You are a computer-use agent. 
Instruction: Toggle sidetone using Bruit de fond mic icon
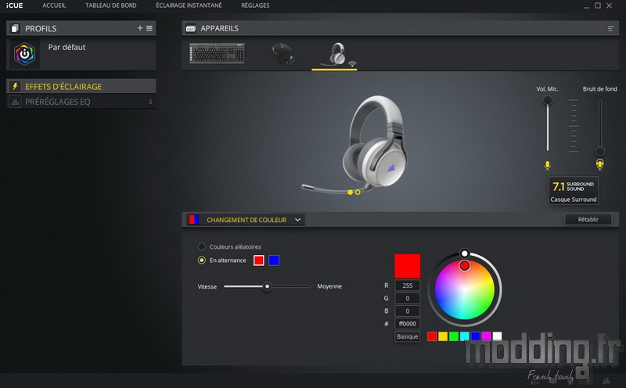599,164
